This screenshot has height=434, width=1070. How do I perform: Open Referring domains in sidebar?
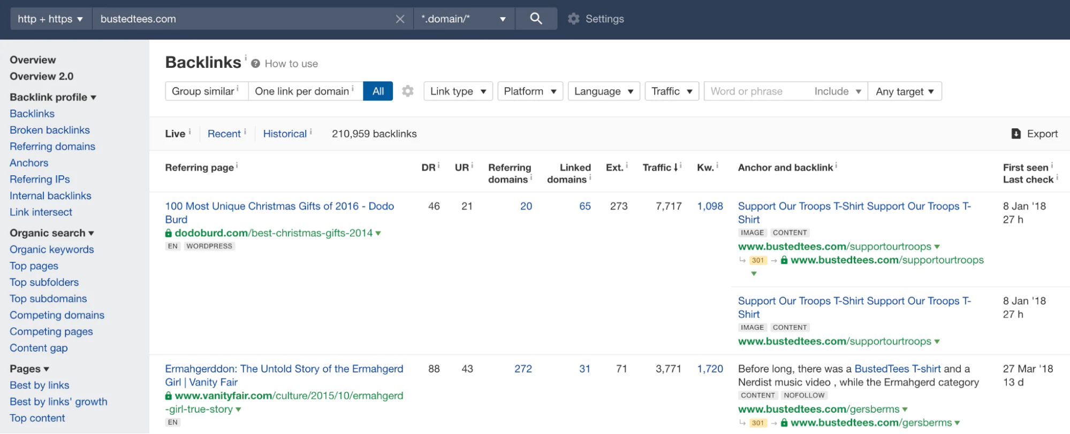click(x=52, y=146)
